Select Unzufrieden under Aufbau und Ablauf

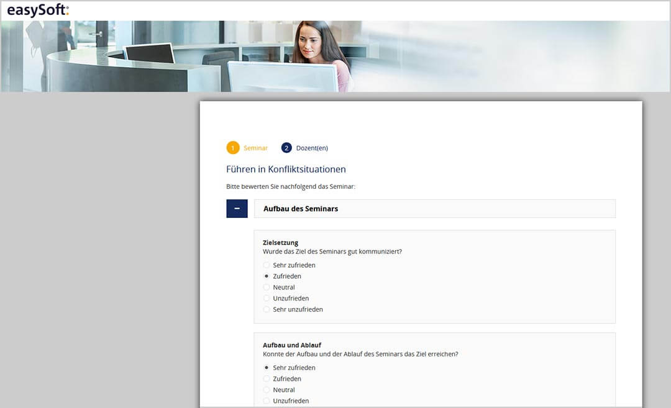point(266,401)
